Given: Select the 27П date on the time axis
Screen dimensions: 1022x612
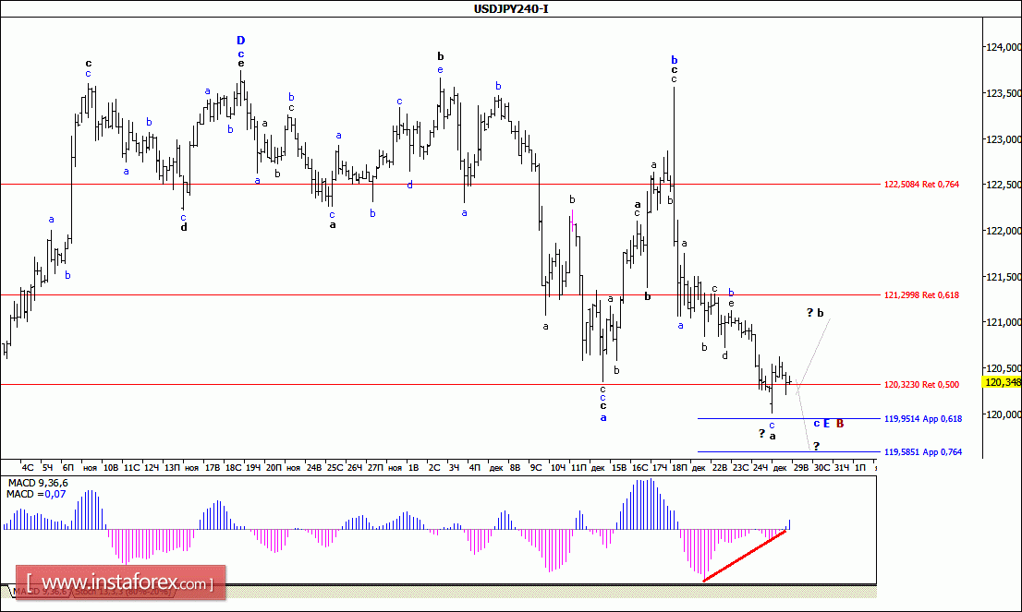Looking at the screenshot, I should tap(375, 467).
